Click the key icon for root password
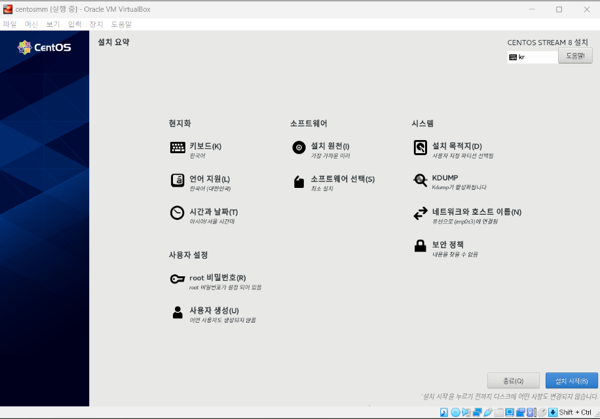The height and width of the screenshot is (419, 600). pos(178,279)
